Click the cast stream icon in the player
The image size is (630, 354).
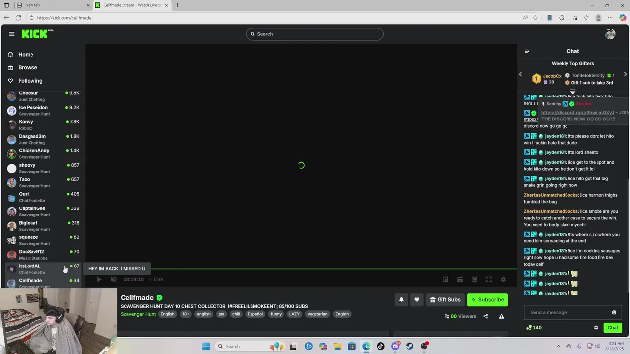pos(460,279)
